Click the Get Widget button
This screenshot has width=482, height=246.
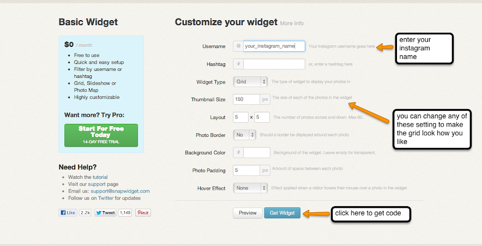[282, 213]
